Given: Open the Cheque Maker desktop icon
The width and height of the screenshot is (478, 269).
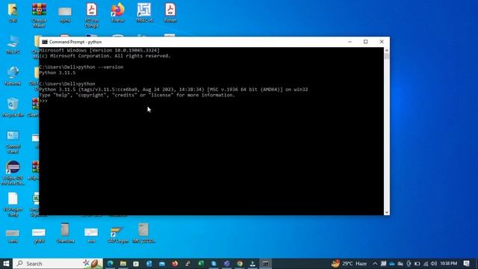Looking at the screenshot, I should [x=39, y=15].
